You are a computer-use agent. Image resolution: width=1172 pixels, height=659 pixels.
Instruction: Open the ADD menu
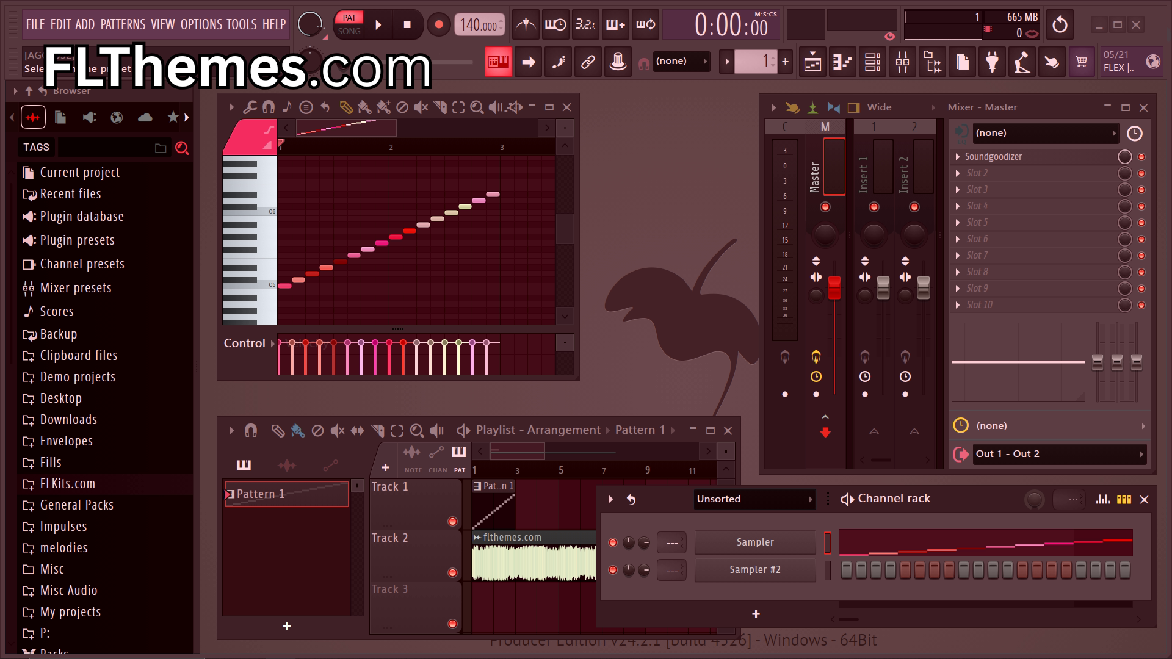point(85,24)
